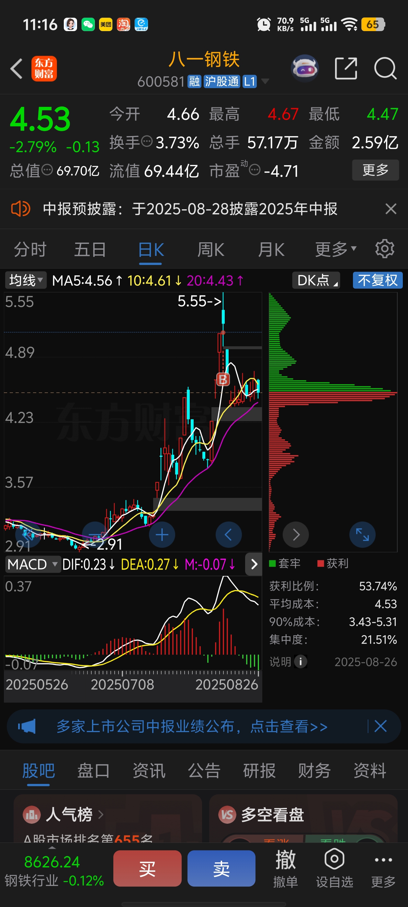Expand the stock title dropdown arrow

click(265, 81)
